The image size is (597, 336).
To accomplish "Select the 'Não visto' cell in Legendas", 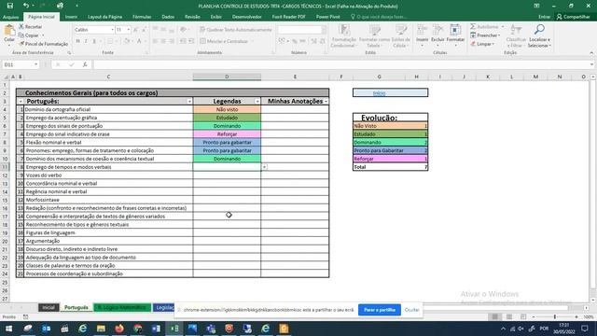I will 227,110.
